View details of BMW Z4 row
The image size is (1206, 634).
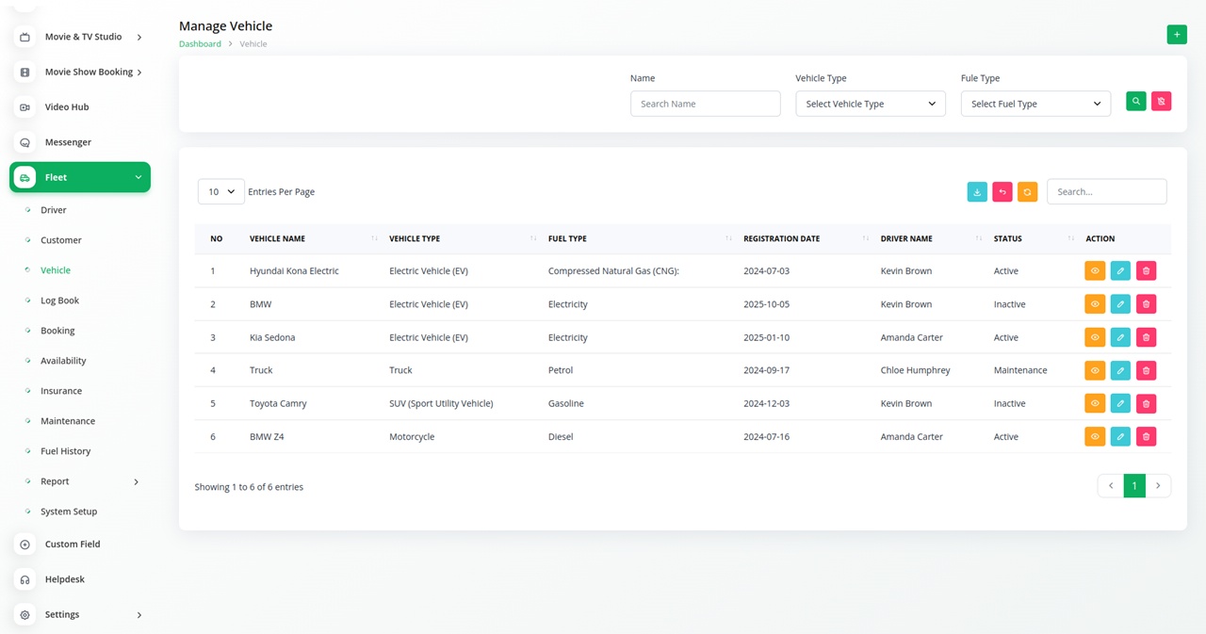coord(1095,437)
